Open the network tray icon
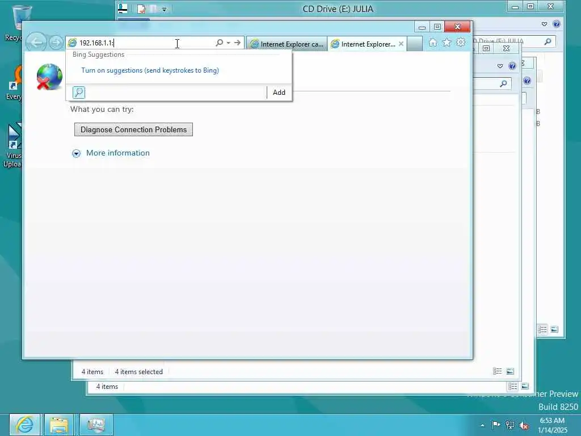581x436 pixels. 510,425
